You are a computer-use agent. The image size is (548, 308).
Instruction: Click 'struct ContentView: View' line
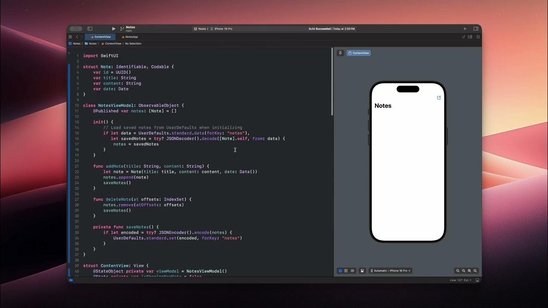click(x=116, y=266)
